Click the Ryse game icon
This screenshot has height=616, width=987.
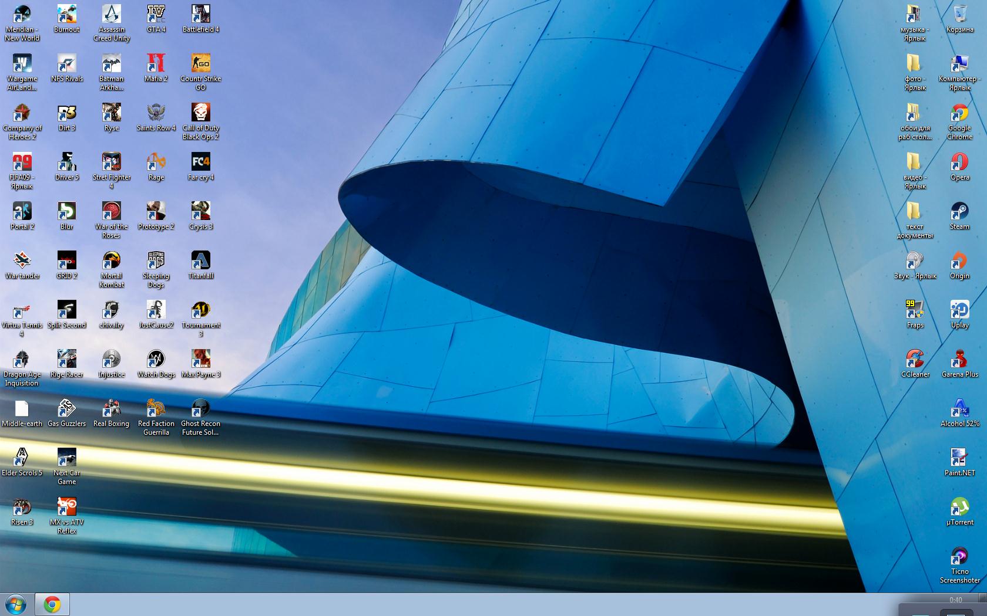click(112, 117)
